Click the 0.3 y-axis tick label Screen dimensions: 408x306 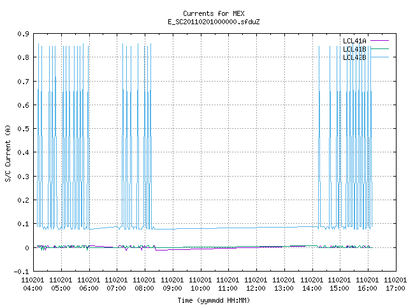[x=23, y=177]
